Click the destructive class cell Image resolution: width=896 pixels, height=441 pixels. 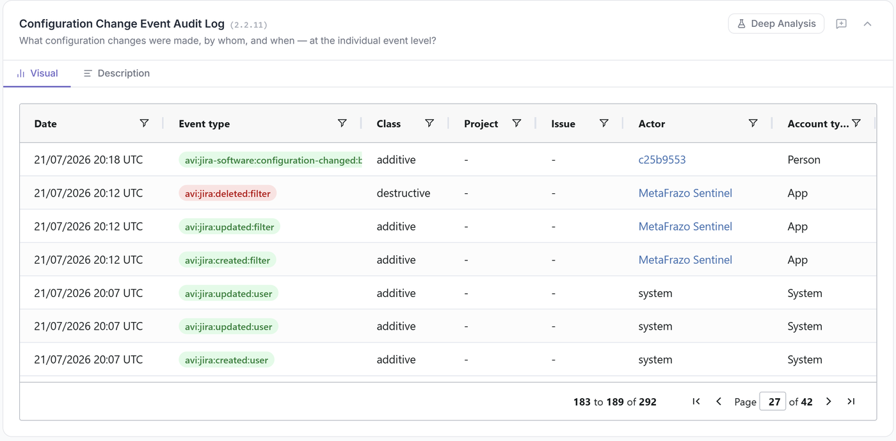pyautogui.click(x=403, y=193)
